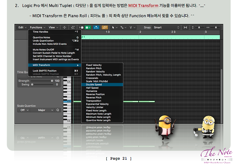Click the horizontal auto-zoom icon near Snap
The height and width of the screenshot is (166, 237).
185,28
